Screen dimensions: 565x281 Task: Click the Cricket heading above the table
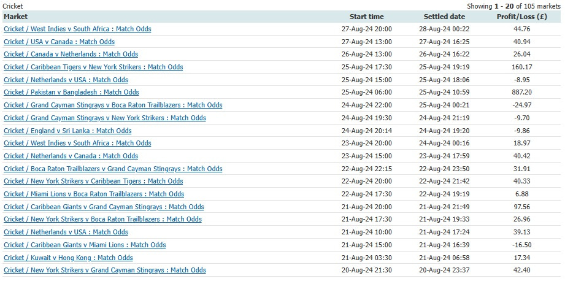[13, 6]
